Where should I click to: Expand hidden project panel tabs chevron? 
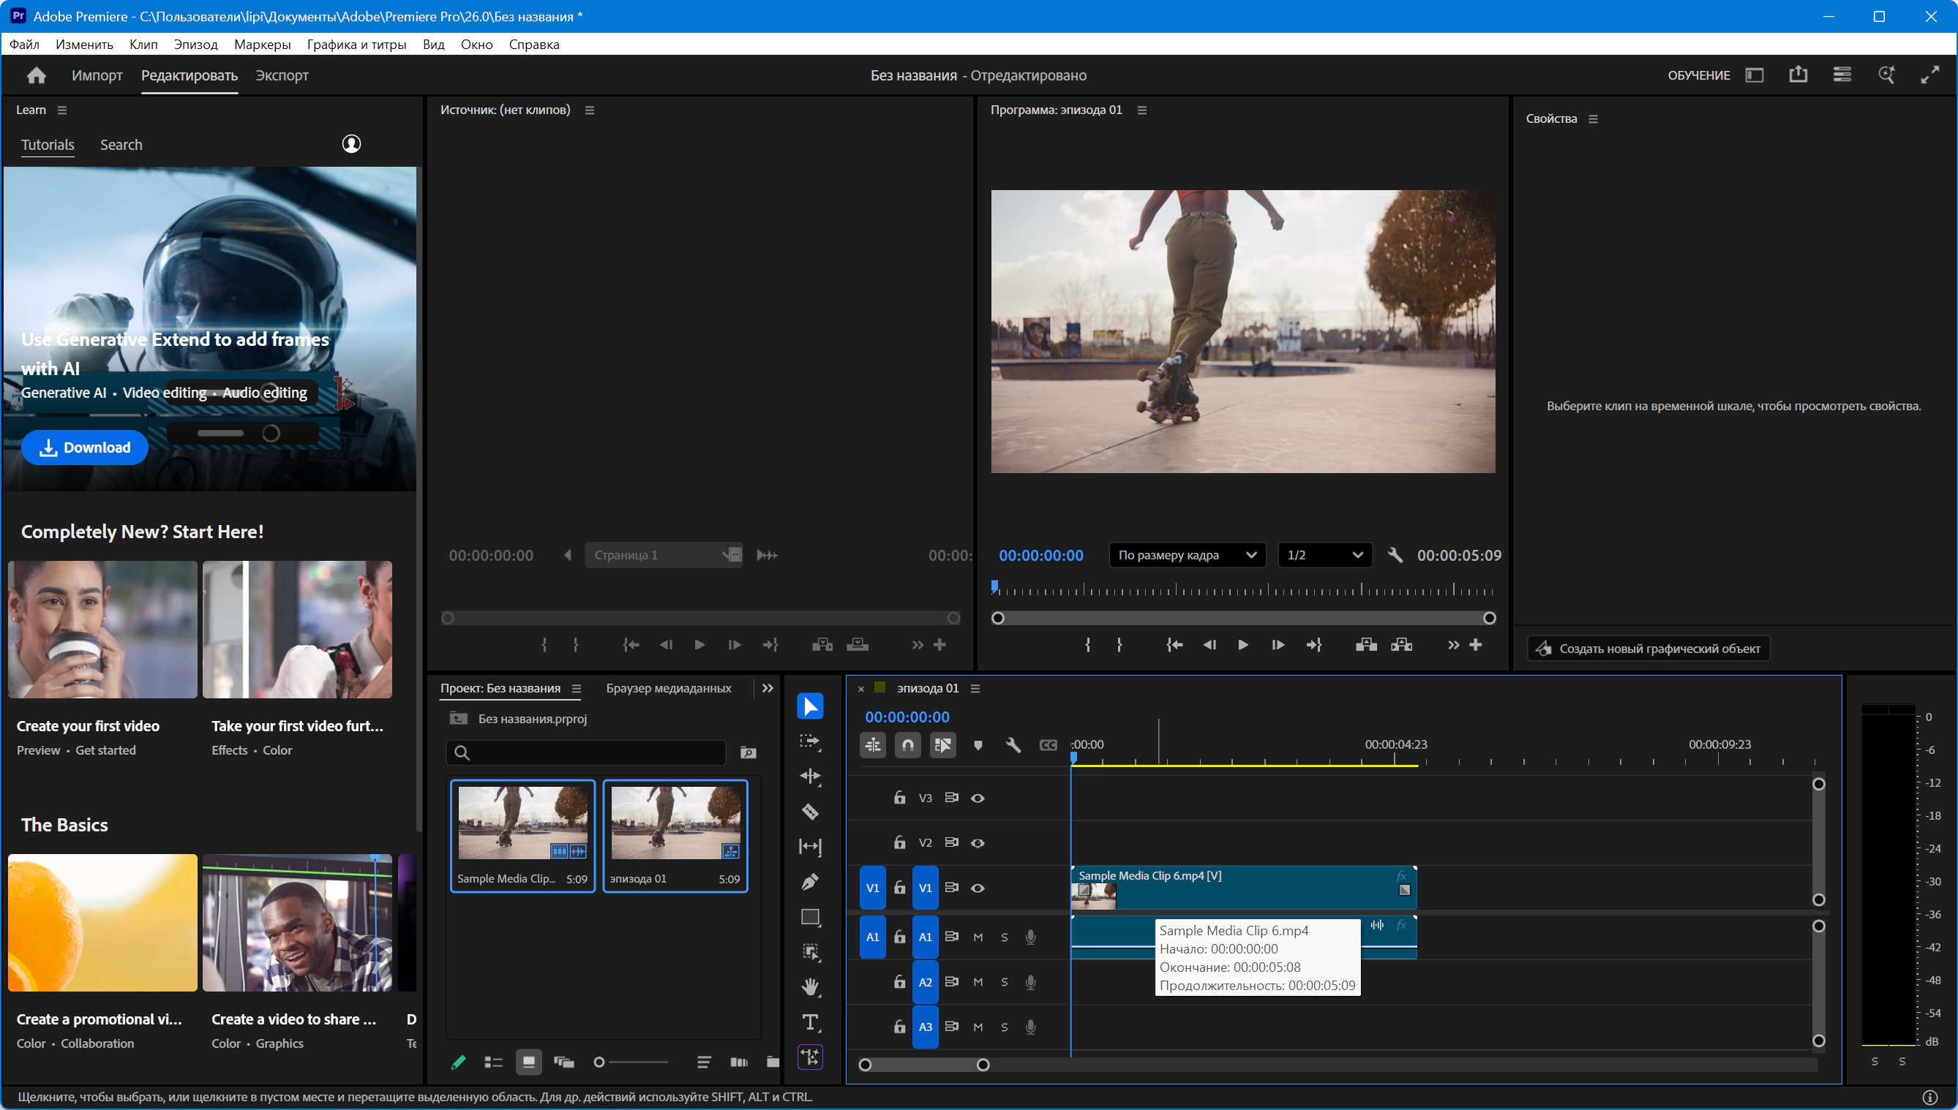tap(768, 687)
